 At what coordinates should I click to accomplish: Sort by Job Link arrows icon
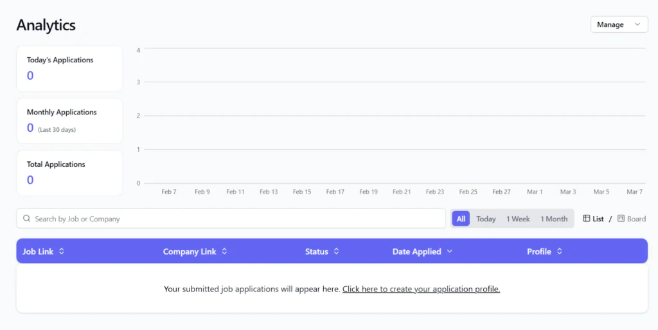coord(62,251)
